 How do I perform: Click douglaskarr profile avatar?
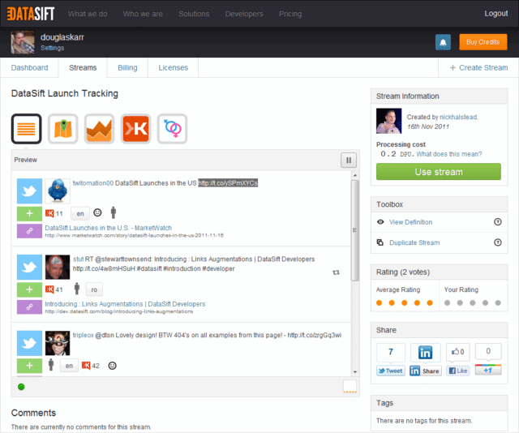tap(23, 42)
